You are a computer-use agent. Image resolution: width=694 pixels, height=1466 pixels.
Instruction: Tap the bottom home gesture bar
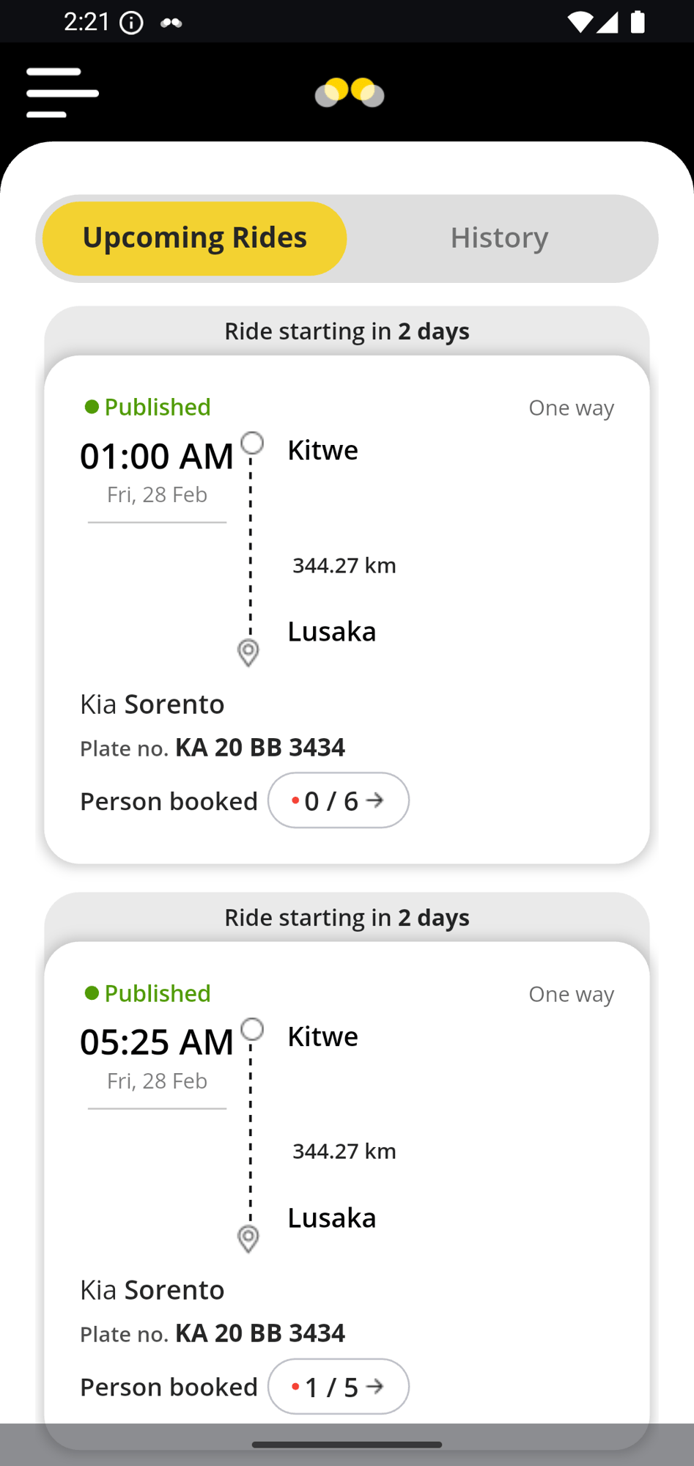pos(347,1445)
